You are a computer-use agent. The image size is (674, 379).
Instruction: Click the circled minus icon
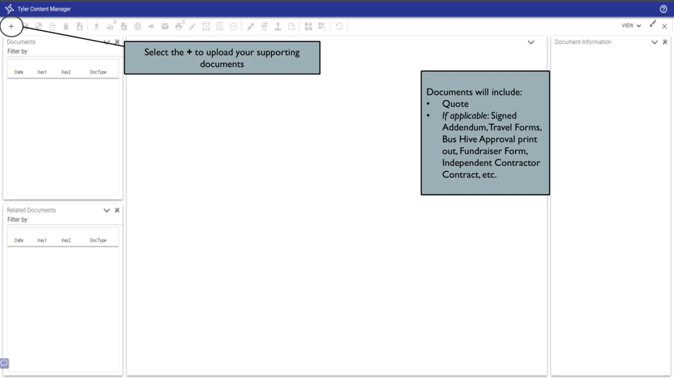point(234,26)
